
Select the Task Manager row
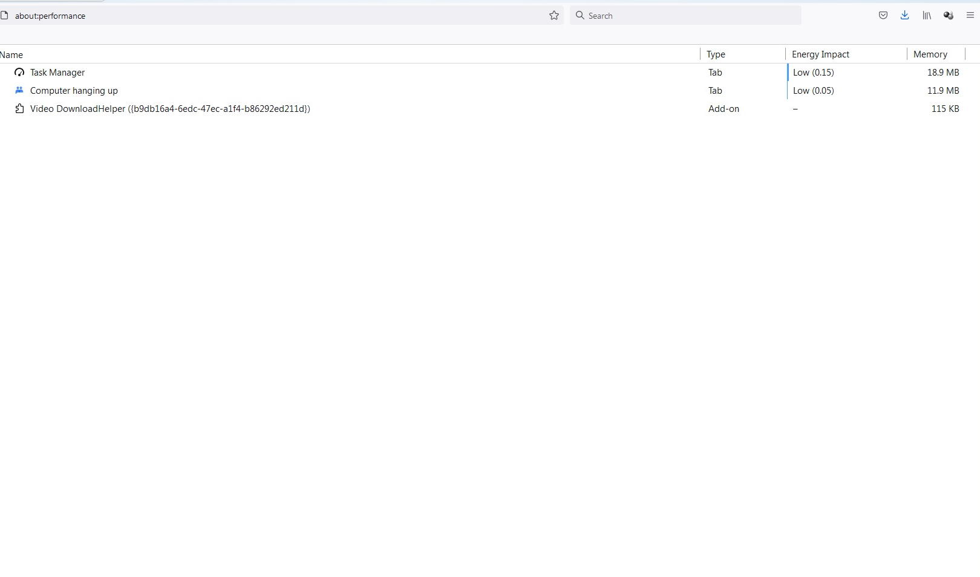coord(490,73)
